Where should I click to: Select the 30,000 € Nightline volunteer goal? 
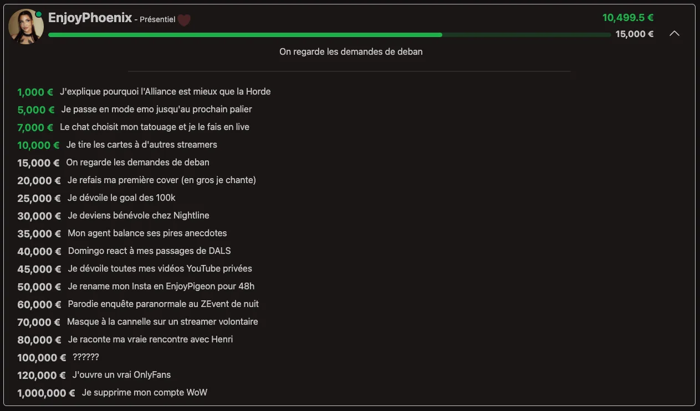(x=114, y=216)
